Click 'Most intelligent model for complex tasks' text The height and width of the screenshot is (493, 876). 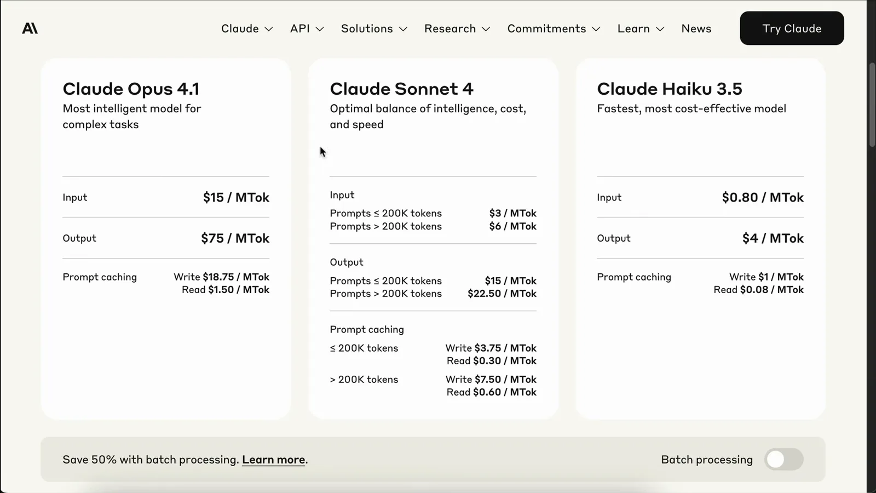132,117
